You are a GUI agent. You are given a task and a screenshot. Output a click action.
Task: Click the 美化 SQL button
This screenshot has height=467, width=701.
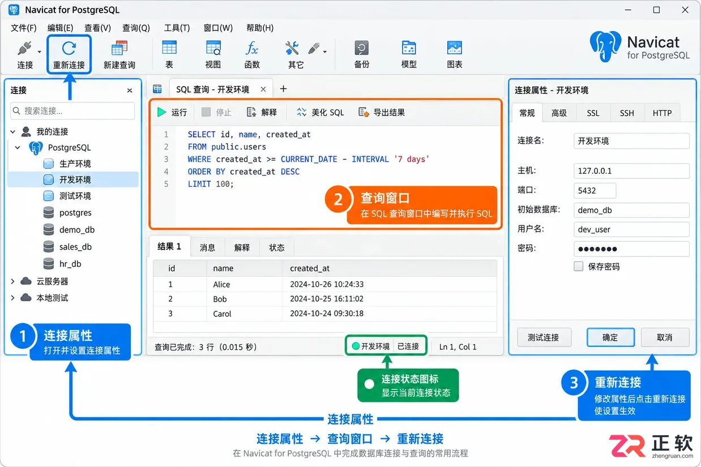(x=320, y=113)
